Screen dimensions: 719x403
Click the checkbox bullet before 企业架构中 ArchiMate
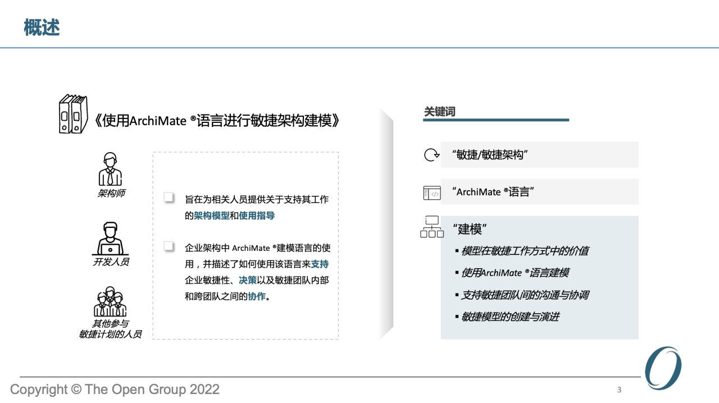[169, 246]
